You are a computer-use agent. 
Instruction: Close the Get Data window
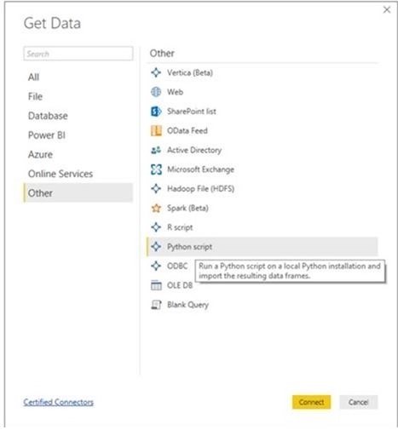coord(387,10)
